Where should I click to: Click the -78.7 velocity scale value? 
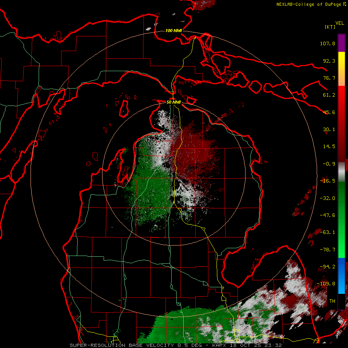[328, 250]
